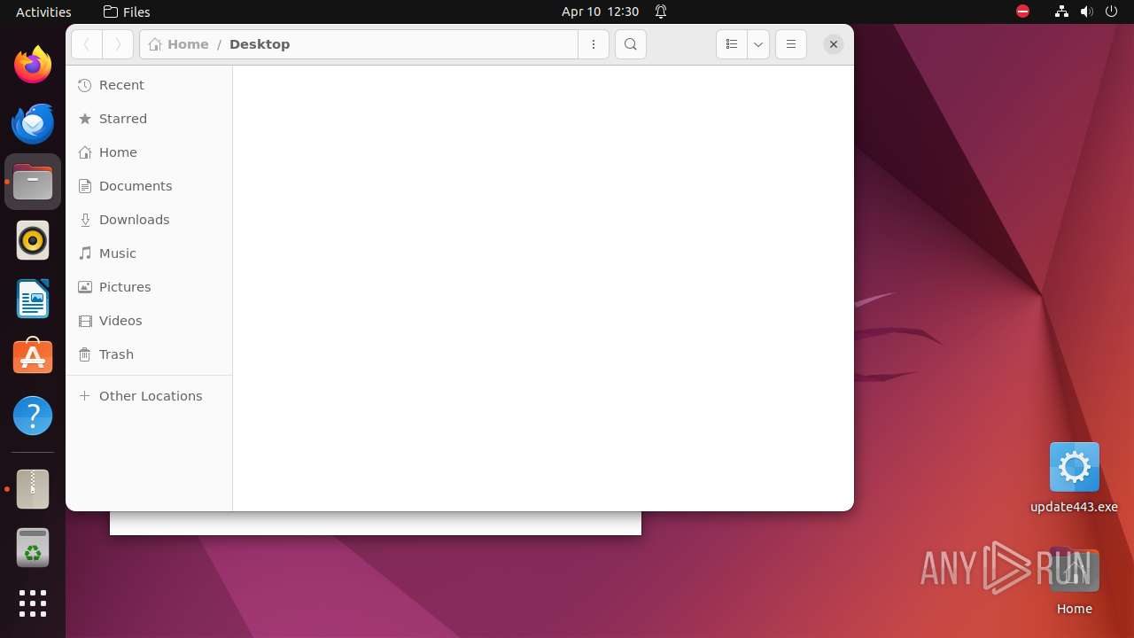This screenshot has height=638, width=1134.
Task: Open the view options dropdown arrow
Action: coord(757,44)
